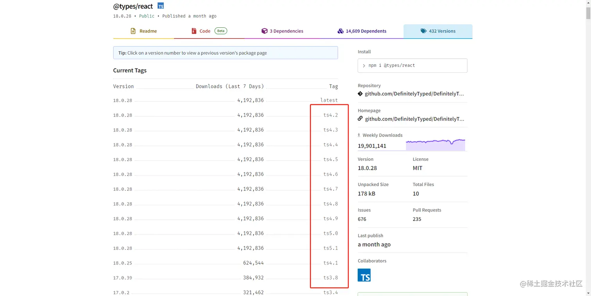Click the MIT license value
Image resolution: width=591 pixels, height=296 pixels.
coord(417,168)
